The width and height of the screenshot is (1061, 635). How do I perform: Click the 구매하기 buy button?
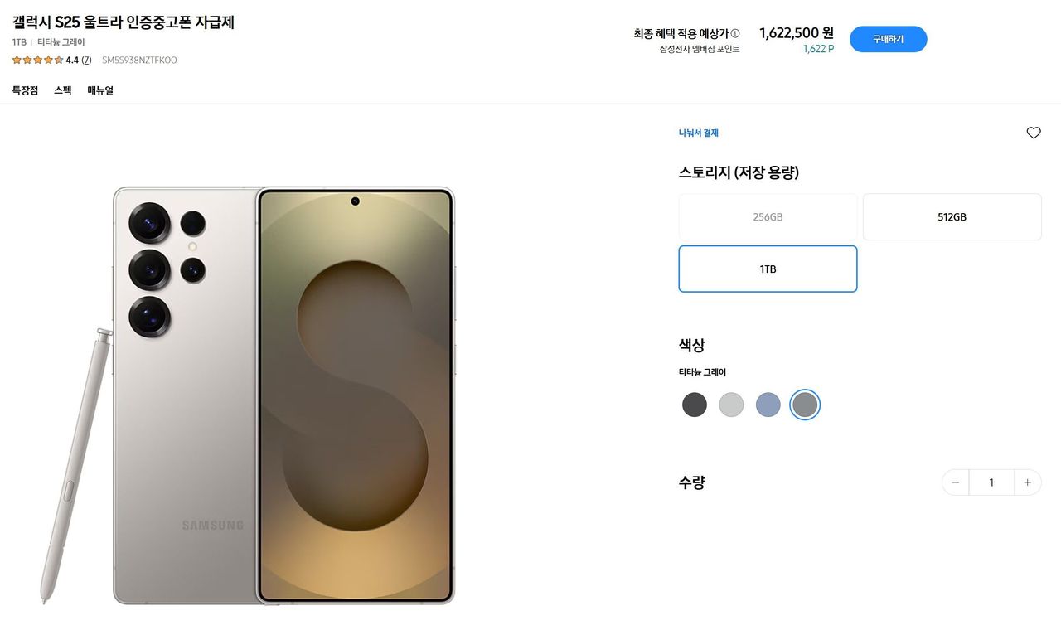click(888, 39)
